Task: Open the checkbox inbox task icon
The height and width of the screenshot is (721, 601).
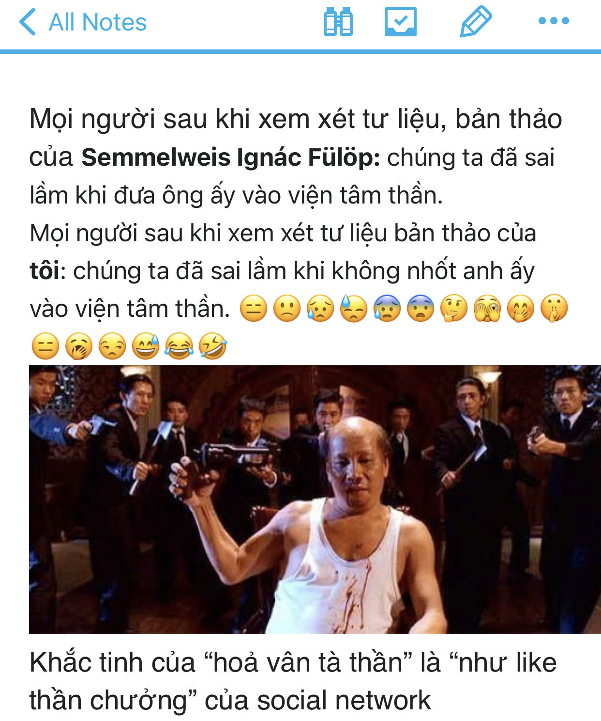Action: pos(401,22)
